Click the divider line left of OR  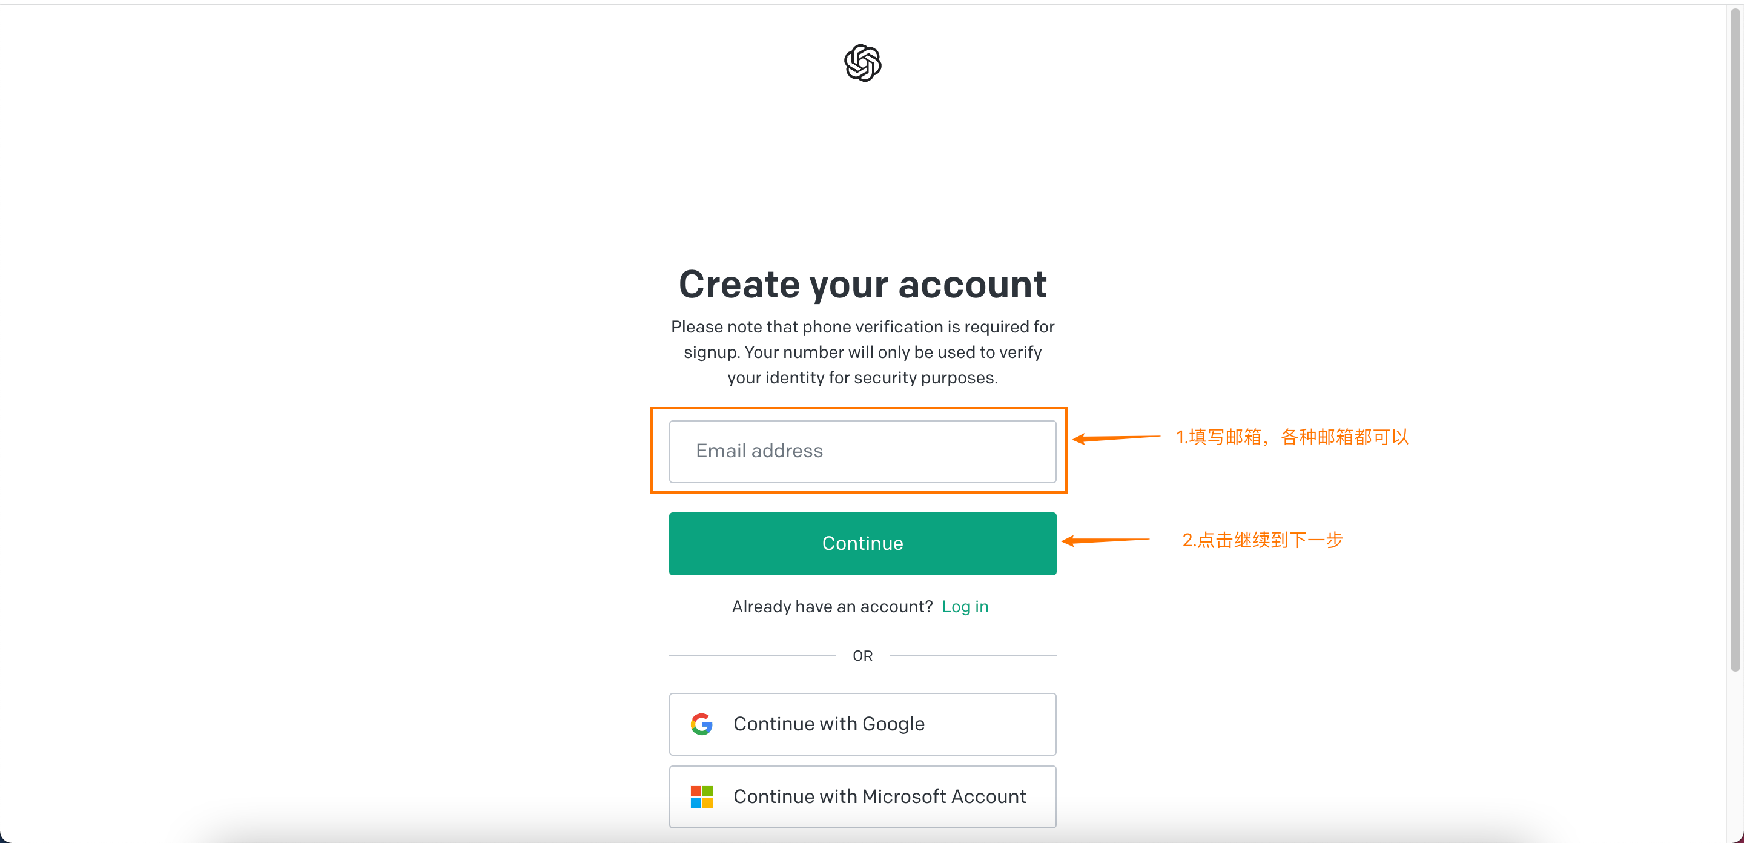click(x=751, y=655)
